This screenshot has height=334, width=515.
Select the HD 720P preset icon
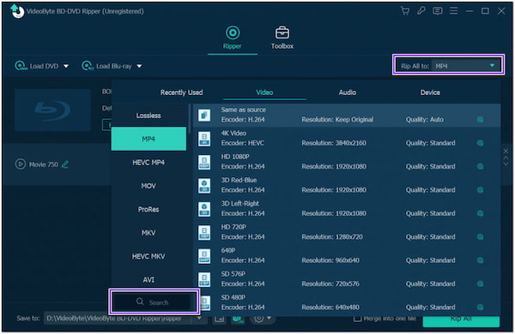204,232
